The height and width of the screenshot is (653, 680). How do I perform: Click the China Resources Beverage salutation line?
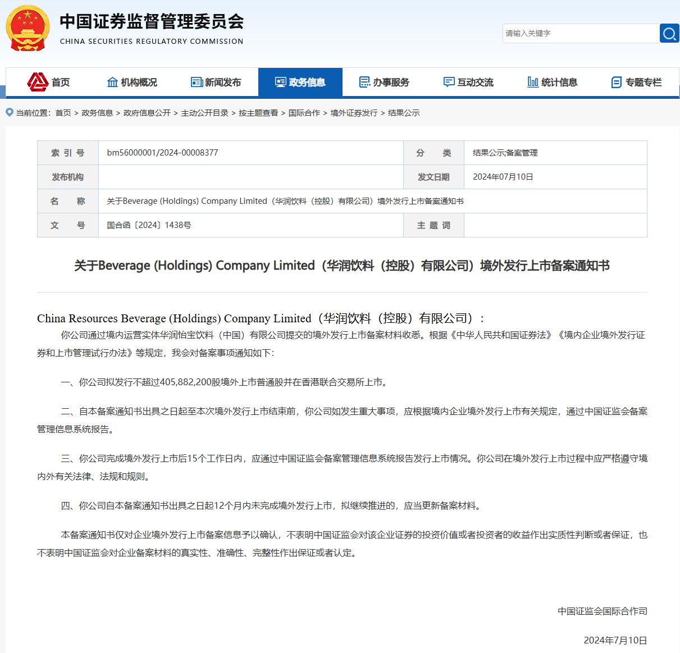click(261, 318)
